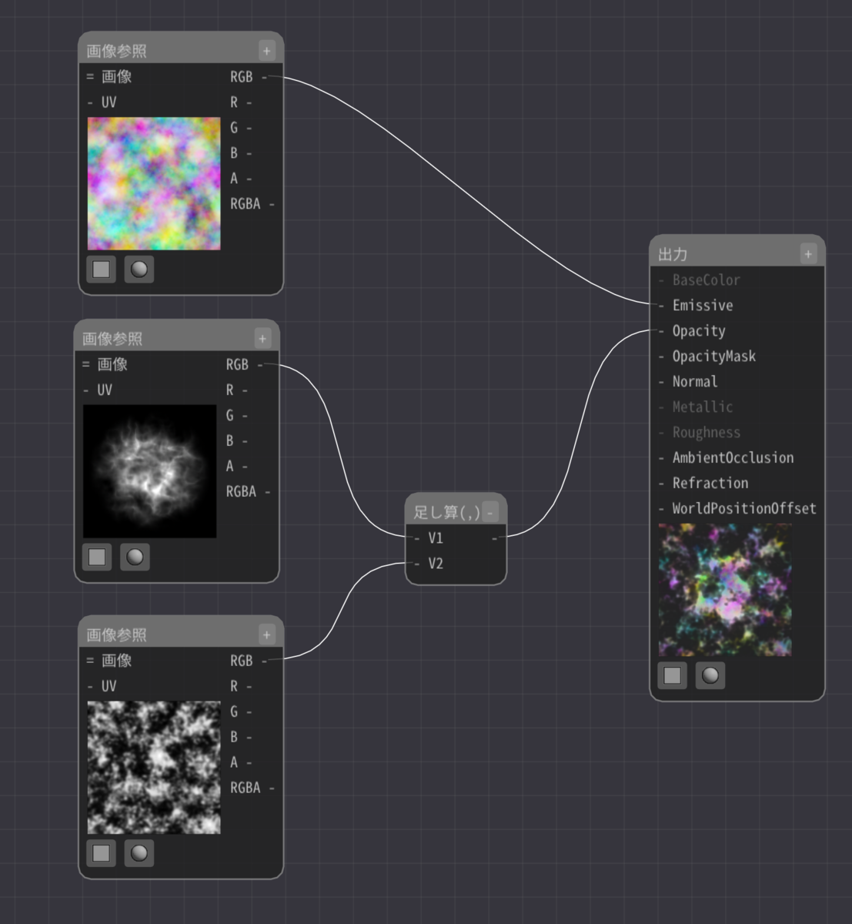The width and height of the screenshot is (852, 924).
Task: Click the OpacityMask input on 出力 node
Action: (x=708, y=356)
